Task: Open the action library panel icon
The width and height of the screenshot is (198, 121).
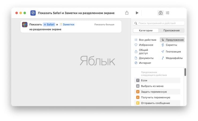Action: coord(161,13)
